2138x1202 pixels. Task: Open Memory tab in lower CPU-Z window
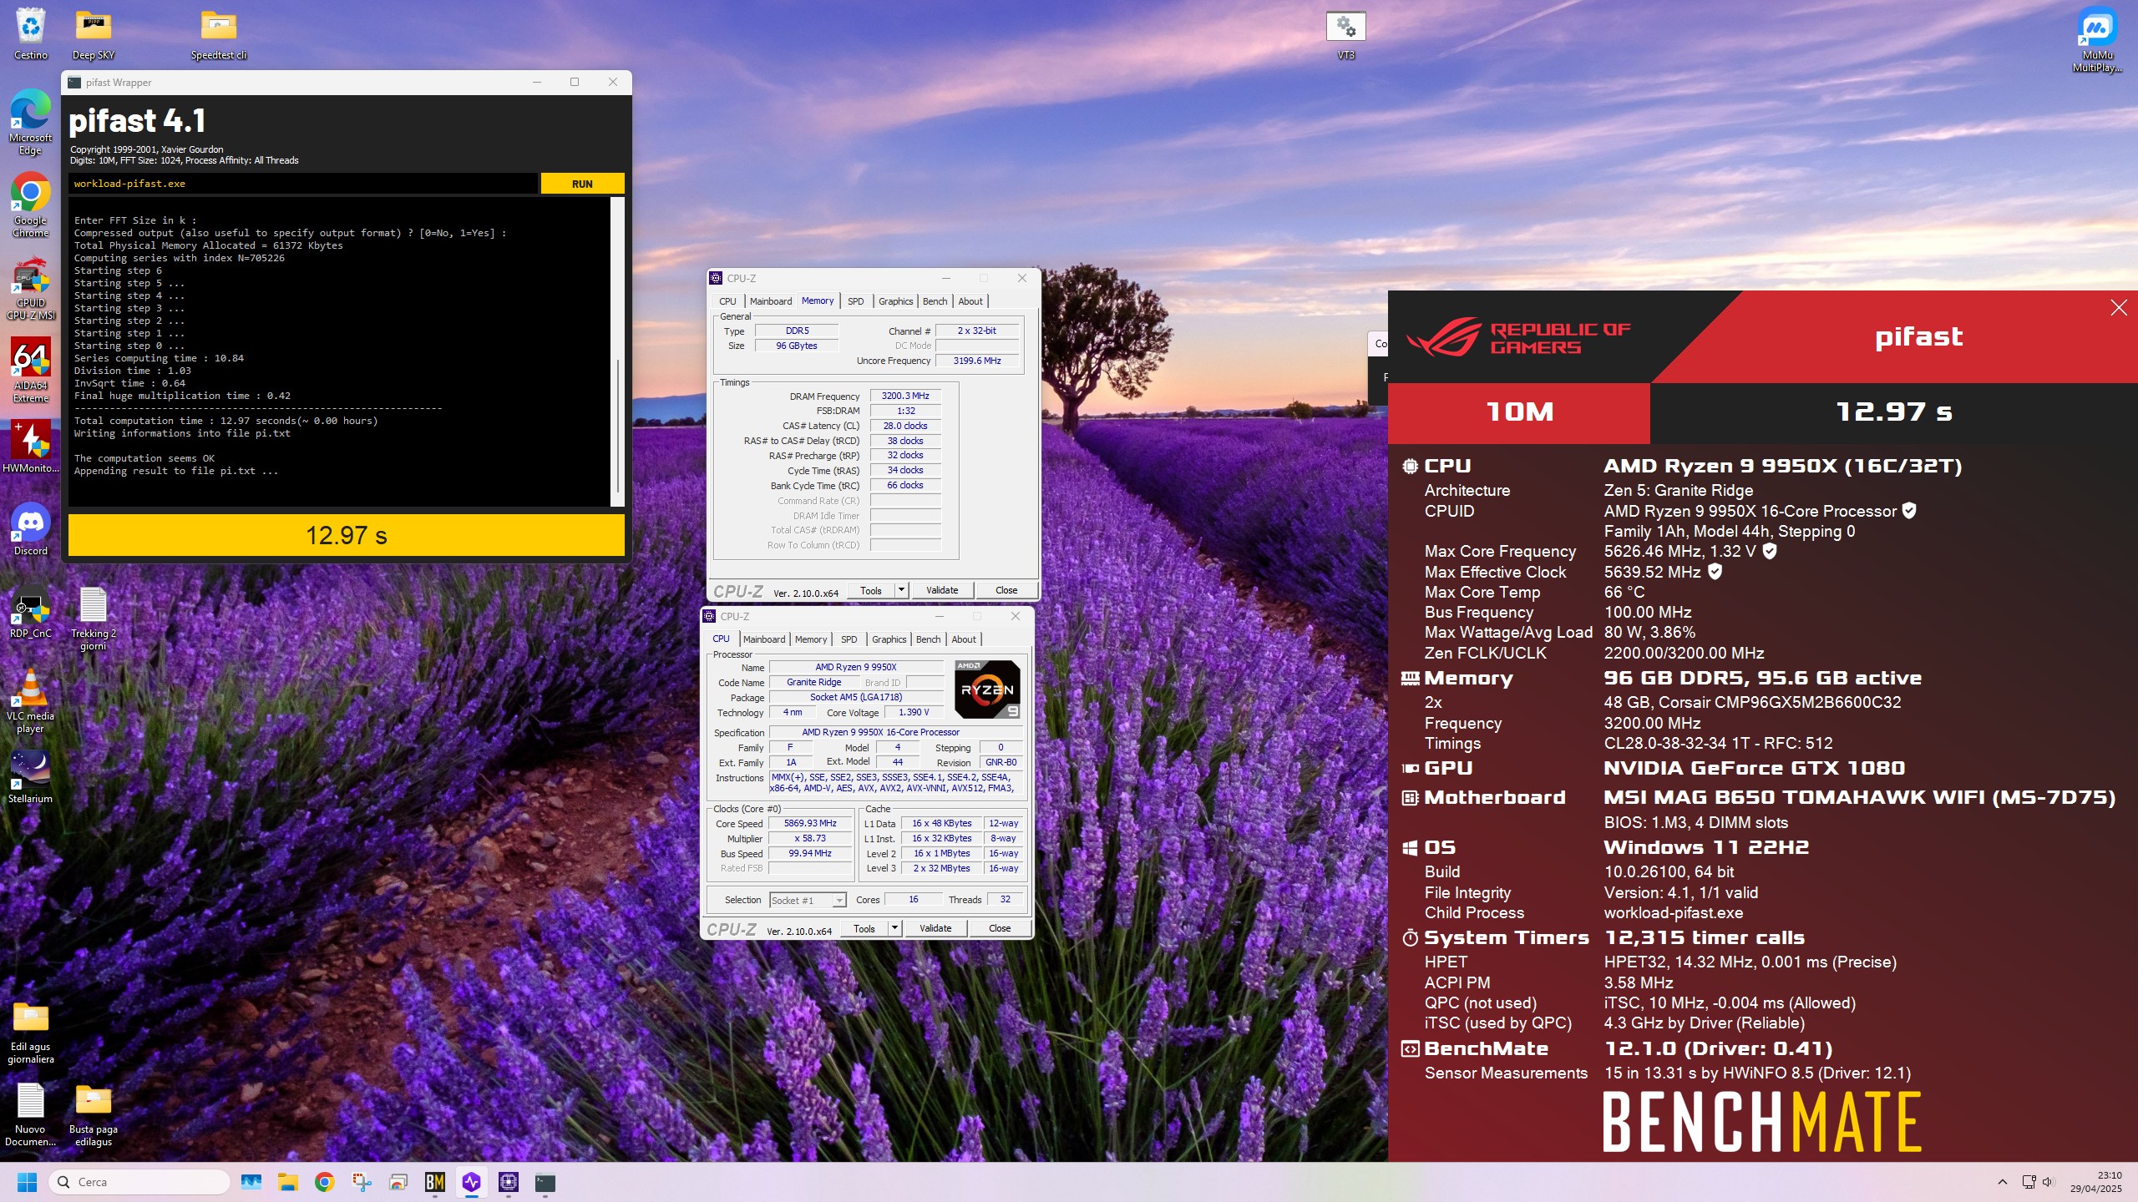[x=810, y=639]
